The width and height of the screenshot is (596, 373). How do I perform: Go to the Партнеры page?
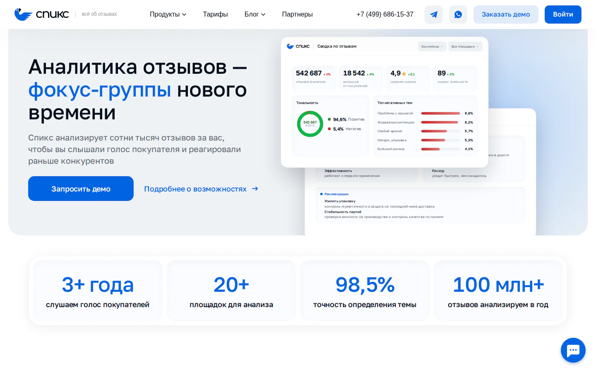click(x=297, y=15)
